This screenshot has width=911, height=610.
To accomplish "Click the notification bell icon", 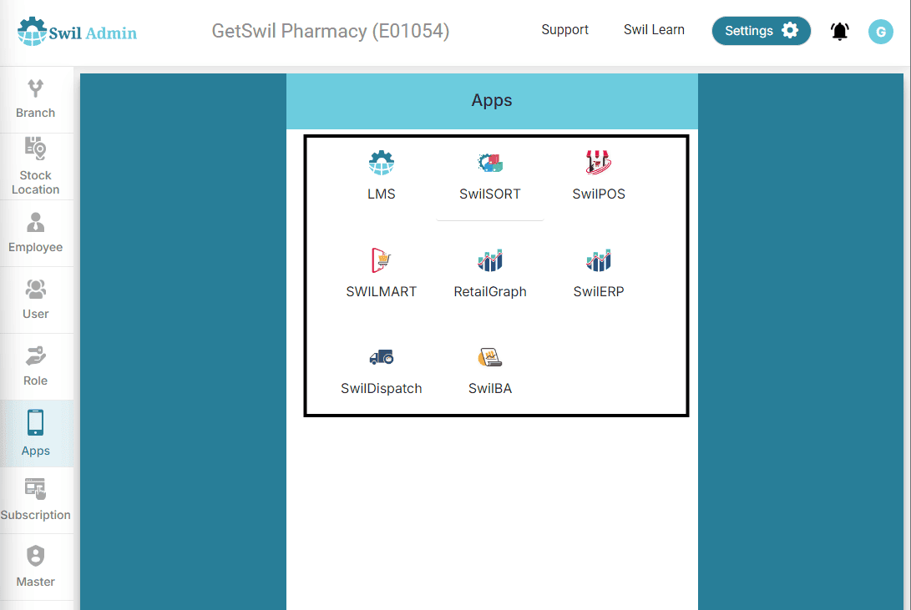I will 839,32.
